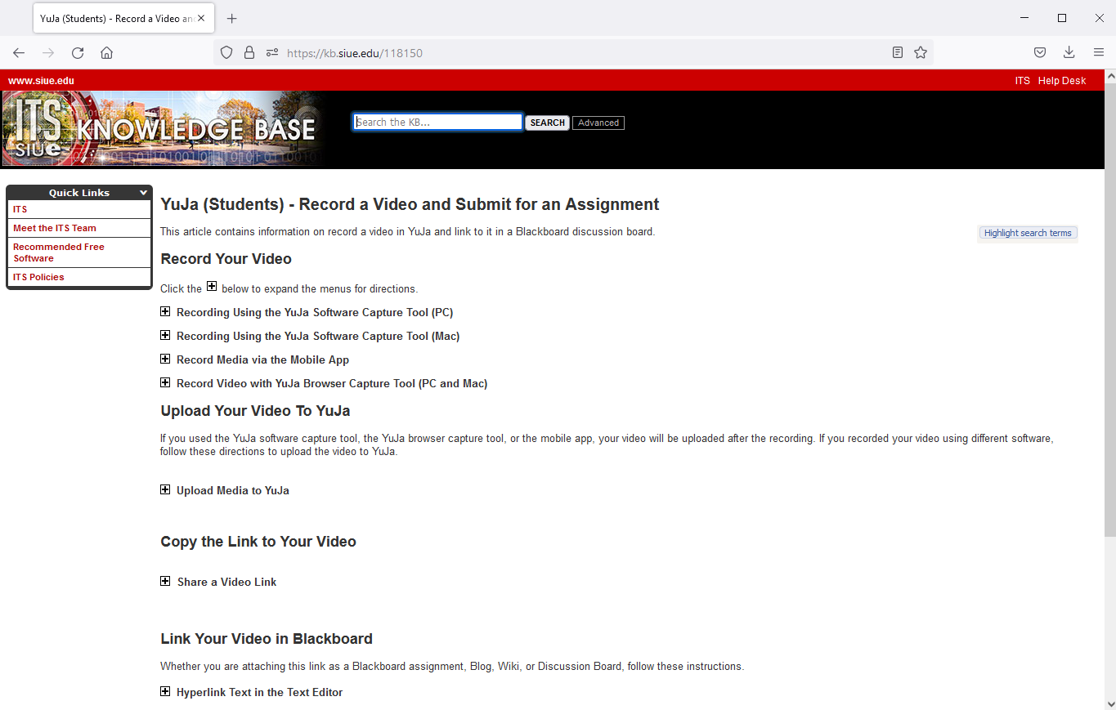Expand the Upload Media to YuJa section

click(165, 490)
